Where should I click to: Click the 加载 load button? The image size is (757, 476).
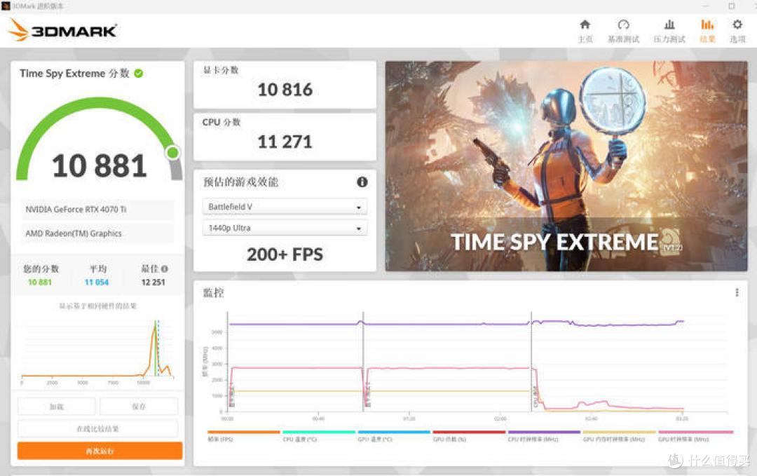click(x=57, y=407)
